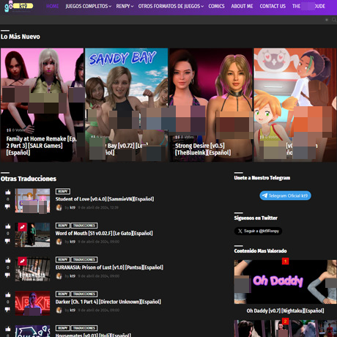Image resolution: width=337 pixels, height=337 pixels.
Task: Thumbs down Word of Mouth entry
Action: tap(8, 241)
